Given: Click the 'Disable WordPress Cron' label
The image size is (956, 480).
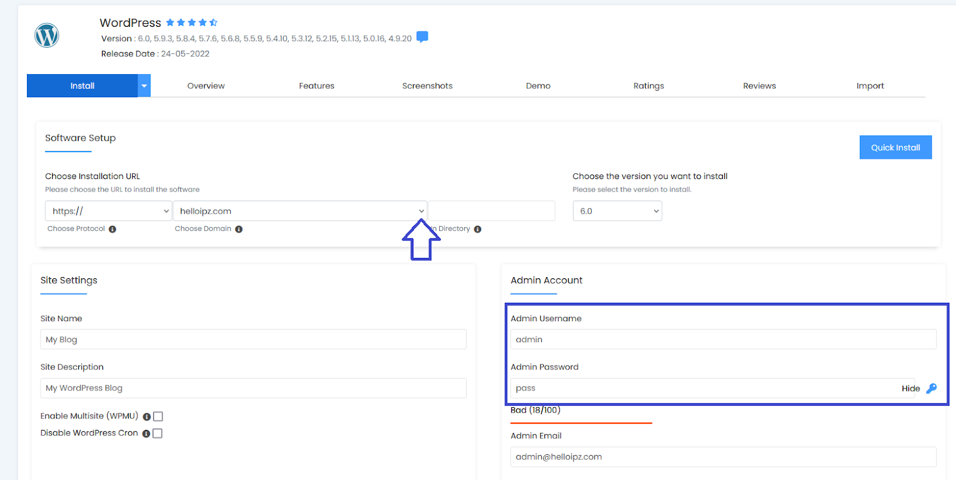Looking at the screenshot, I should point(89,433).
